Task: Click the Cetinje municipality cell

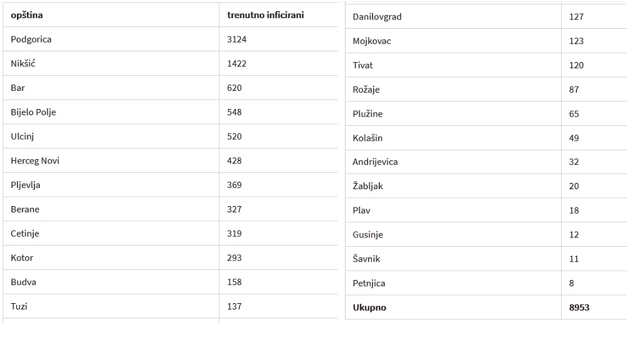Action: coord(111,233)
